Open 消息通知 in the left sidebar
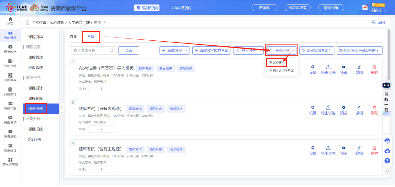This screenshot has width=395, height=187. click(10, 134)
